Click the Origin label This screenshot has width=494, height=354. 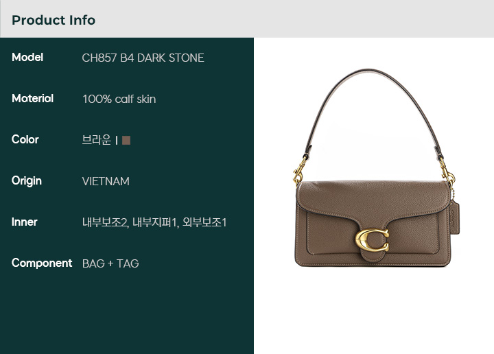[x=27, y=181]
